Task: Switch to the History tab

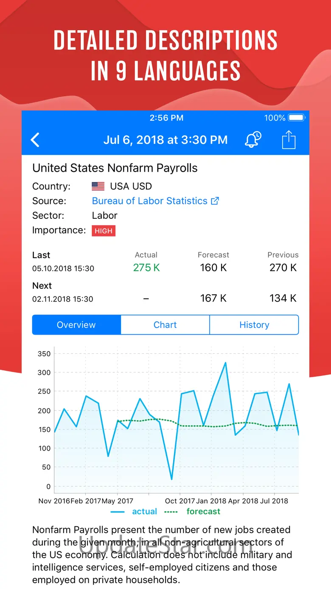Action: coord(254,325)
